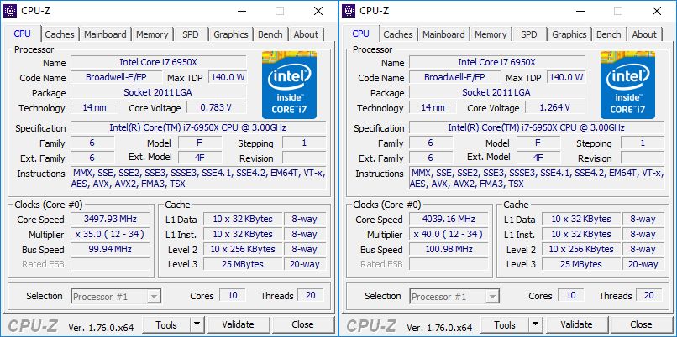Select the SPD tab in the right window
Screen dimensions: 677x337
coord(529,34)
